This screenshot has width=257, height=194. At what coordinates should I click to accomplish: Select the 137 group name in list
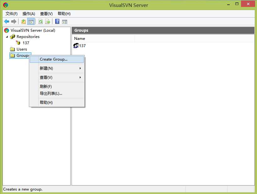click(82, 46)
